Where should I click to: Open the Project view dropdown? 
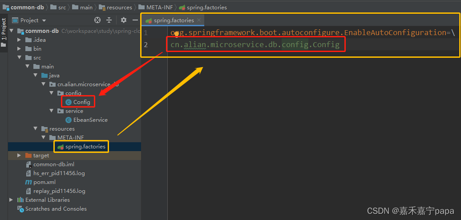tap(44, 20)
